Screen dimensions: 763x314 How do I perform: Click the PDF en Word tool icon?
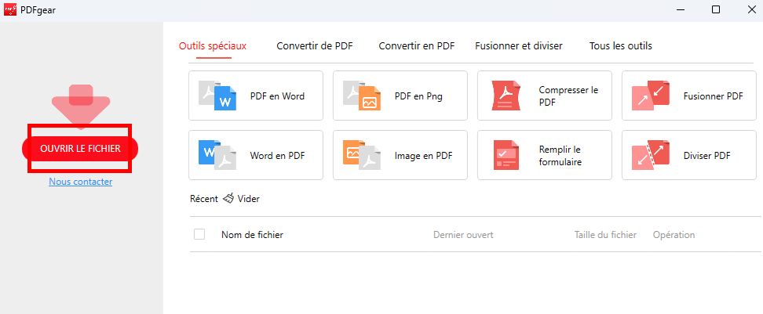(x=217, y=96)
